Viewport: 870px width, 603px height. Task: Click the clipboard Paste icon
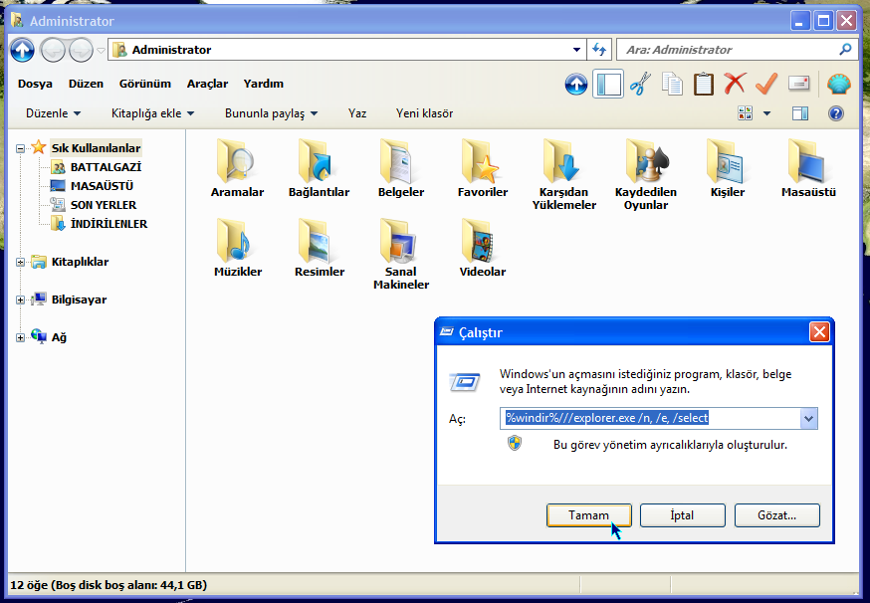[704, 85]
